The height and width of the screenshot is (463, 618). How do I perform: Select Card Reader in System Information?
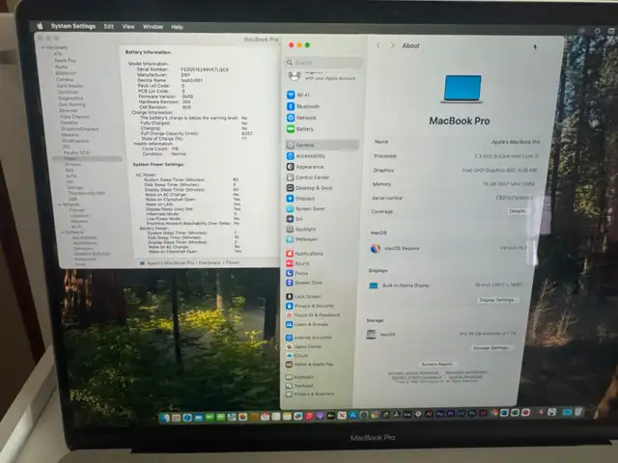(70, 86)
